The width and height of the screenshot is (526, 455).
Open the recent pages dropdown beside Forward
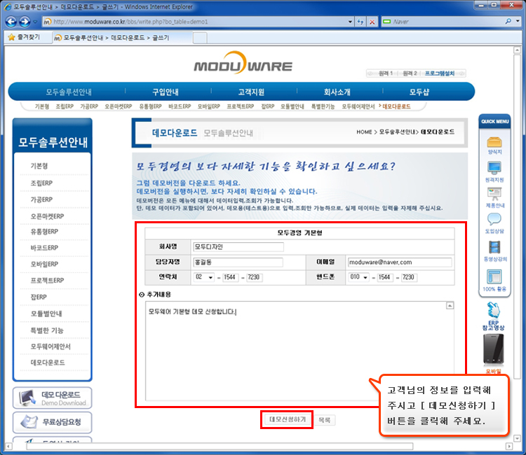click(x=35, y=22)
